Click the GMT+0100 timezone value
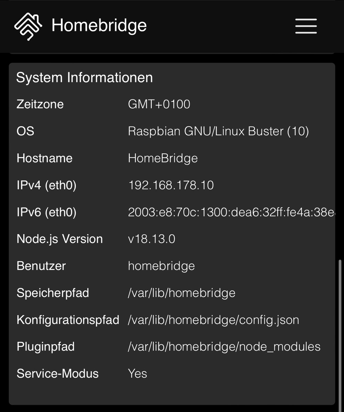 pos(159,104)
